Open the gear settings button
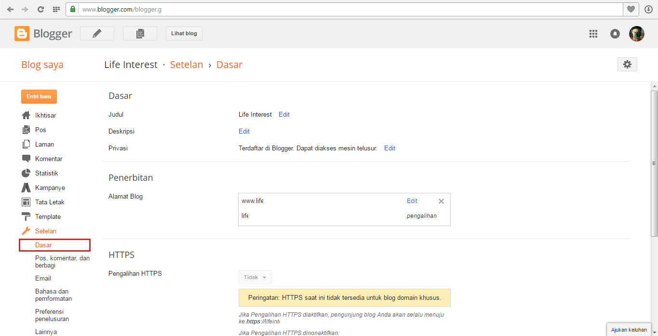This screenshot has width=658, height=336. click(627, 64)
